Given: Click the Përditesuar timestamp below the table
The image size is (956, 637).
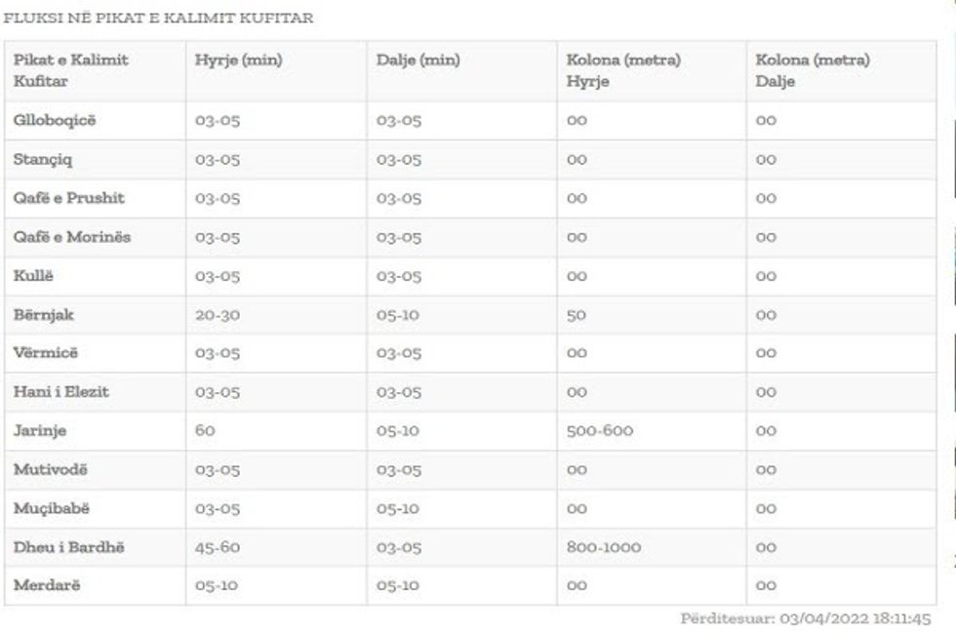Looking at the screenshot, I should (805, 618).
